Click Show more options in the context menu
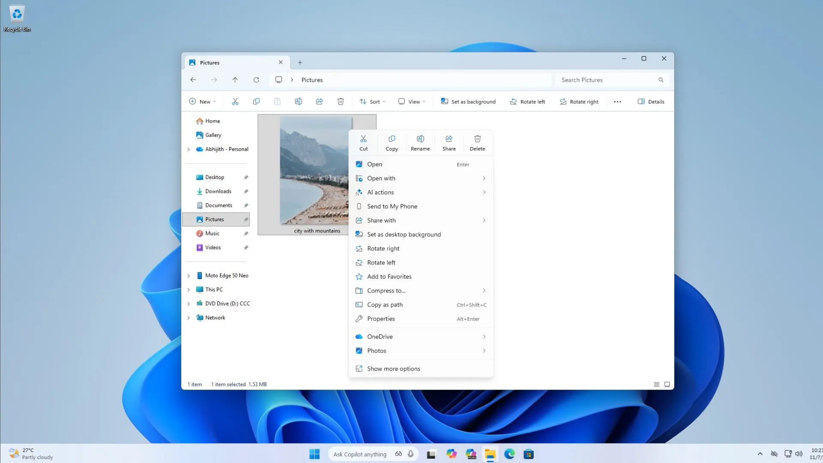Screen dimensions: 823x463 coord(393,368)
